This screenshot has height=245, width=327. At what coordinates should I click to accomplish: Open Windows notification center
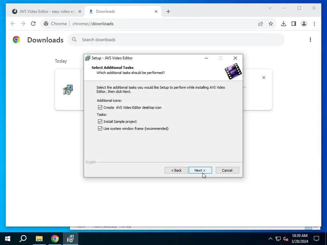(x=316, y=239)
